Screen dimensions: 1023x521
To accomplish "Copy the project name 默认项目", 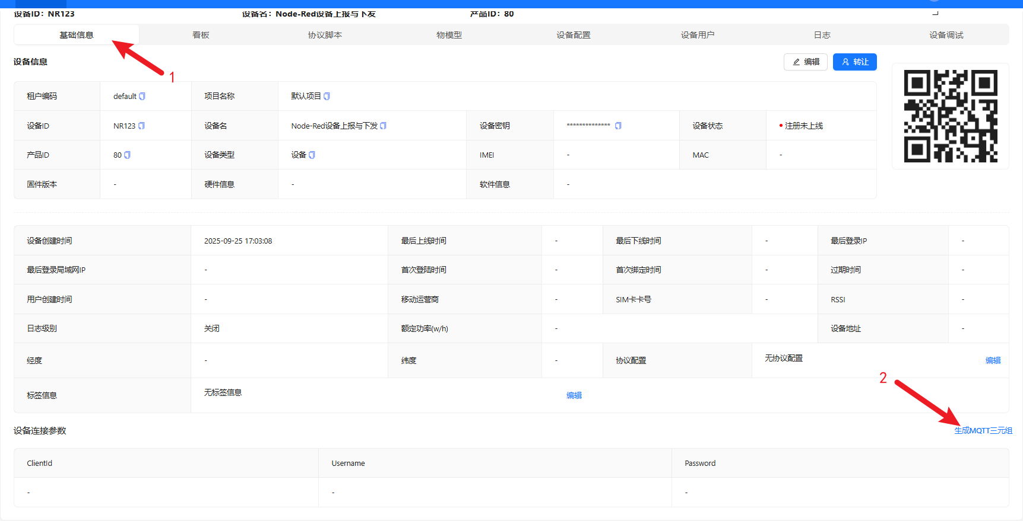I will 327,96.
